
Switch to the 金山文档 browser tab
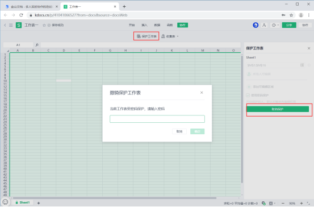point(31,7)
